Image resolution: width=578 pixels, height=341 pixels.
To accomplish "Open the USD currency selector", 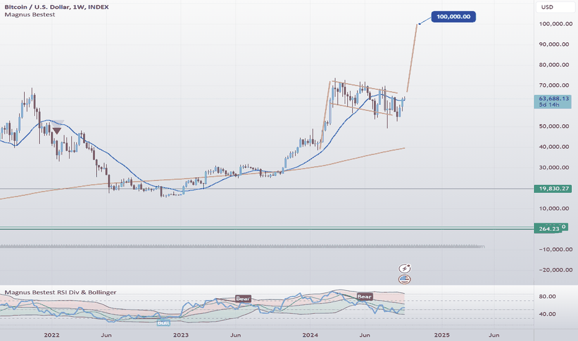I will pyautogui.click(x=555, y=7).
